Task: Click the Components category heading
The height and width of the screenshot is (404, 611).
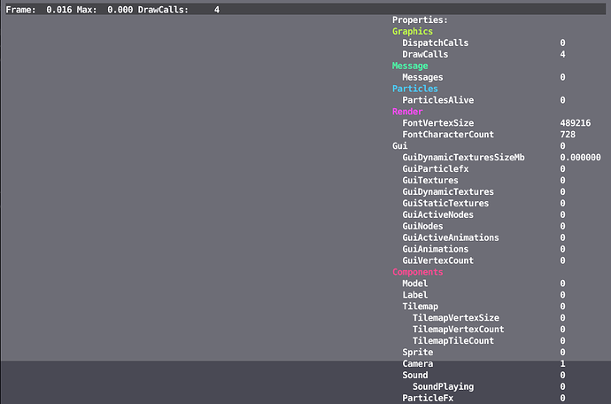Action: coord(417,272)
